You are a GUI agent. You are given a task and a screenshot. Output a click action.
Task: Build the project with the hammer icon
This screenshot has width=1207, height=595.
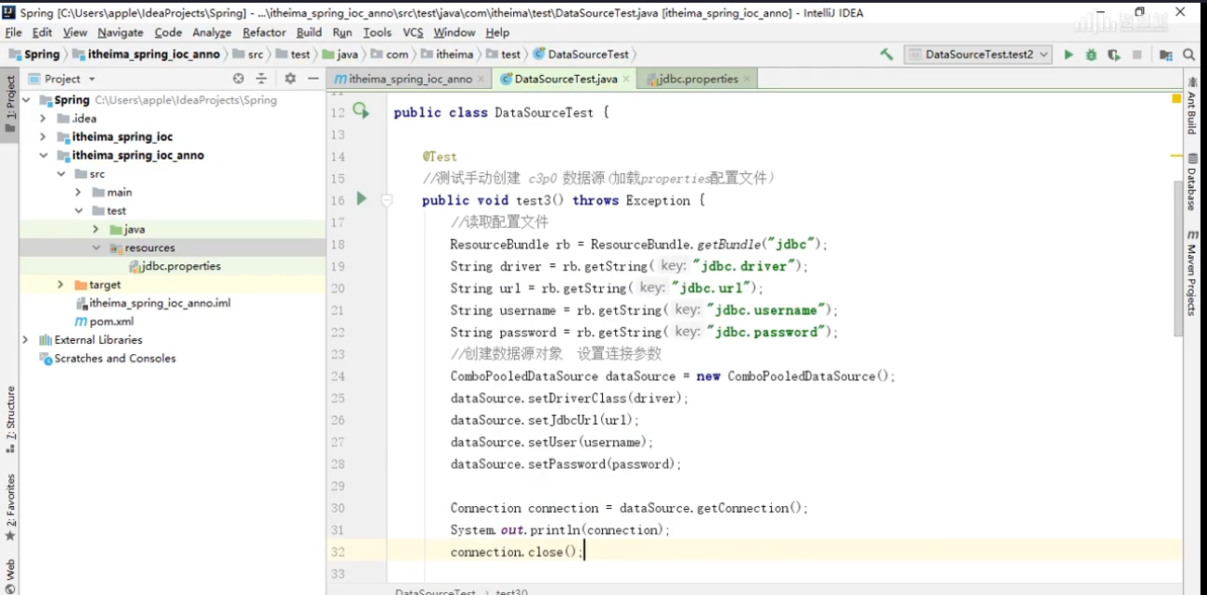887,55
